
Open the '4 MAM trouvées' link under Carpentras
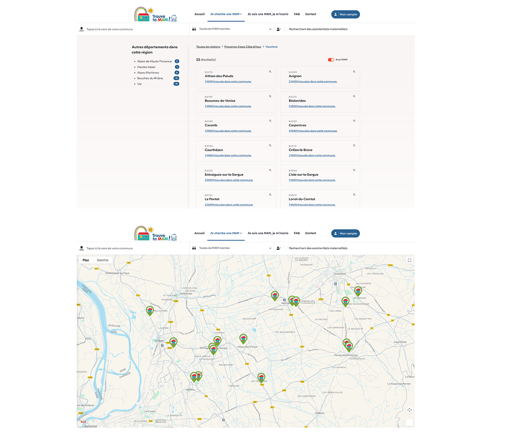click(x=313, y=131)
